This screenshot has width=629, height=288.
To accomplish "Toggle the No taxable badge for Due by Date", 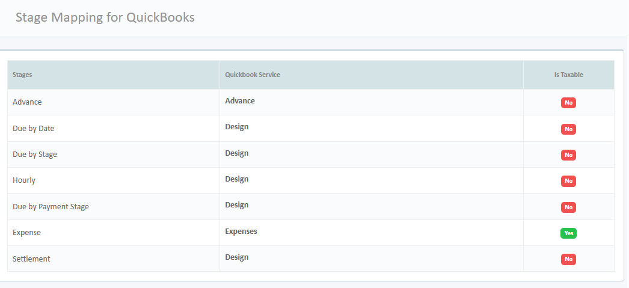I will [x=568, y=129].
